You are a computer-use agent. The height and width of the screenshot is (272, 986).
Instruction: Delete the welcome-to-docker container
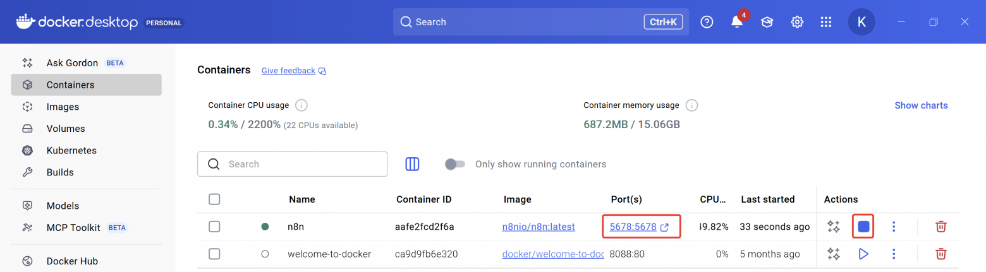tap(941, 254)
